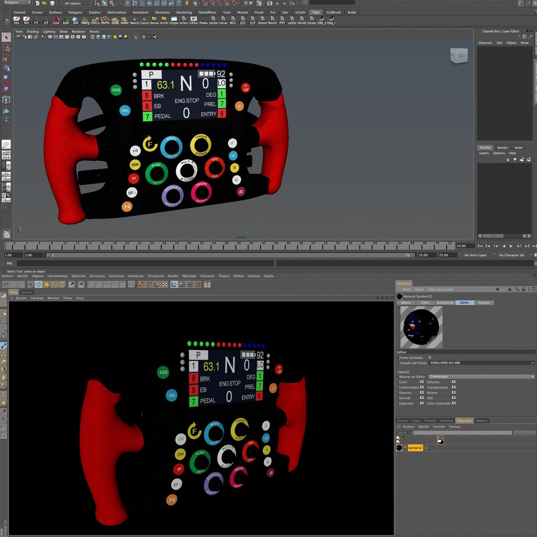The height and width of the screenshot is (537, 537).
Task: Select the BodyPaint brush tool in left palette
Action: click(4, 346)
